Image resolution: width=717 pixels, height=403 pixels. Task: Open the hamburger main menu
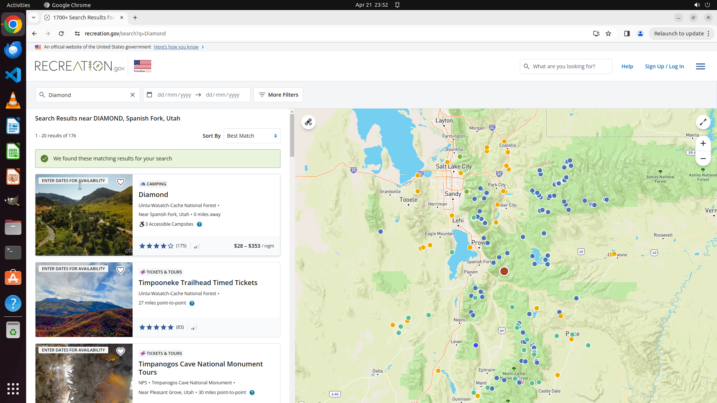click(700, 66)
